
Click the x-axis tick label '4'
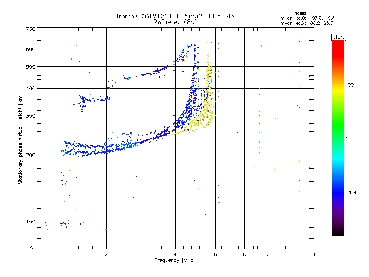175,254
